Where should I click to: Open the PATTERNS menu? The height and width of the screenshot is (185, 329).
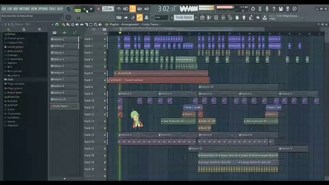point(24,9)
